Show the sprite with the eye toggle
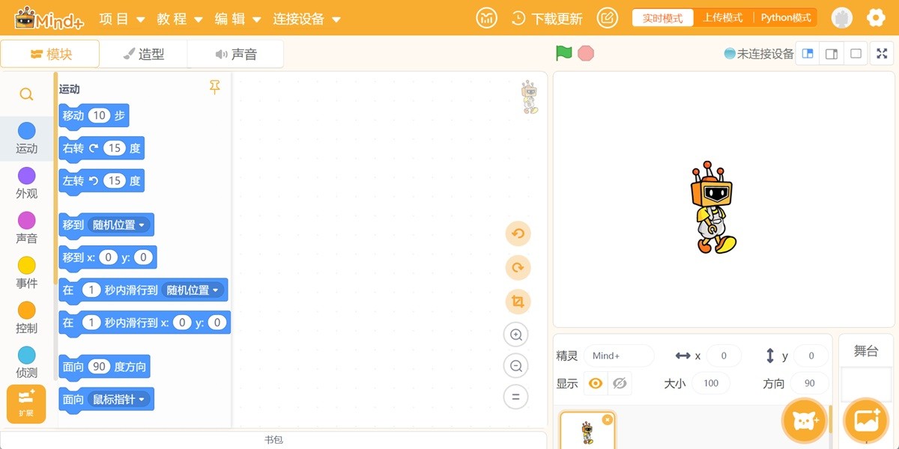The height and width of the screenshot is (449, 899). tap(597, 383)
